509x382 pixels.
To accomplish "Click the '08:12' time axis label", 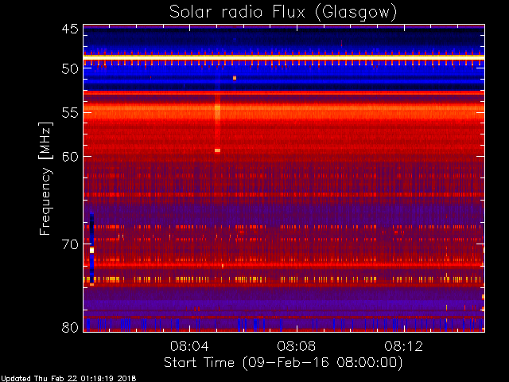I will click(404, 346).
